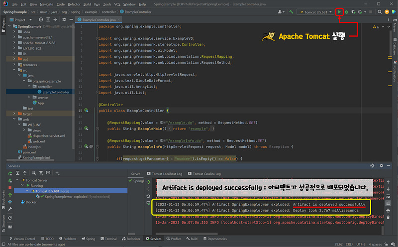Open Group By options in Services
Screen dimensions: 398x247
click(34, 173)
